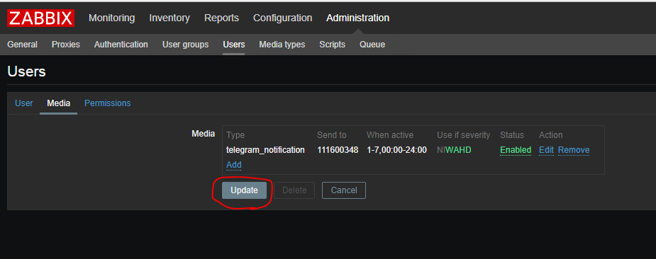Click the ZABBIX logo

click(40, 18)
